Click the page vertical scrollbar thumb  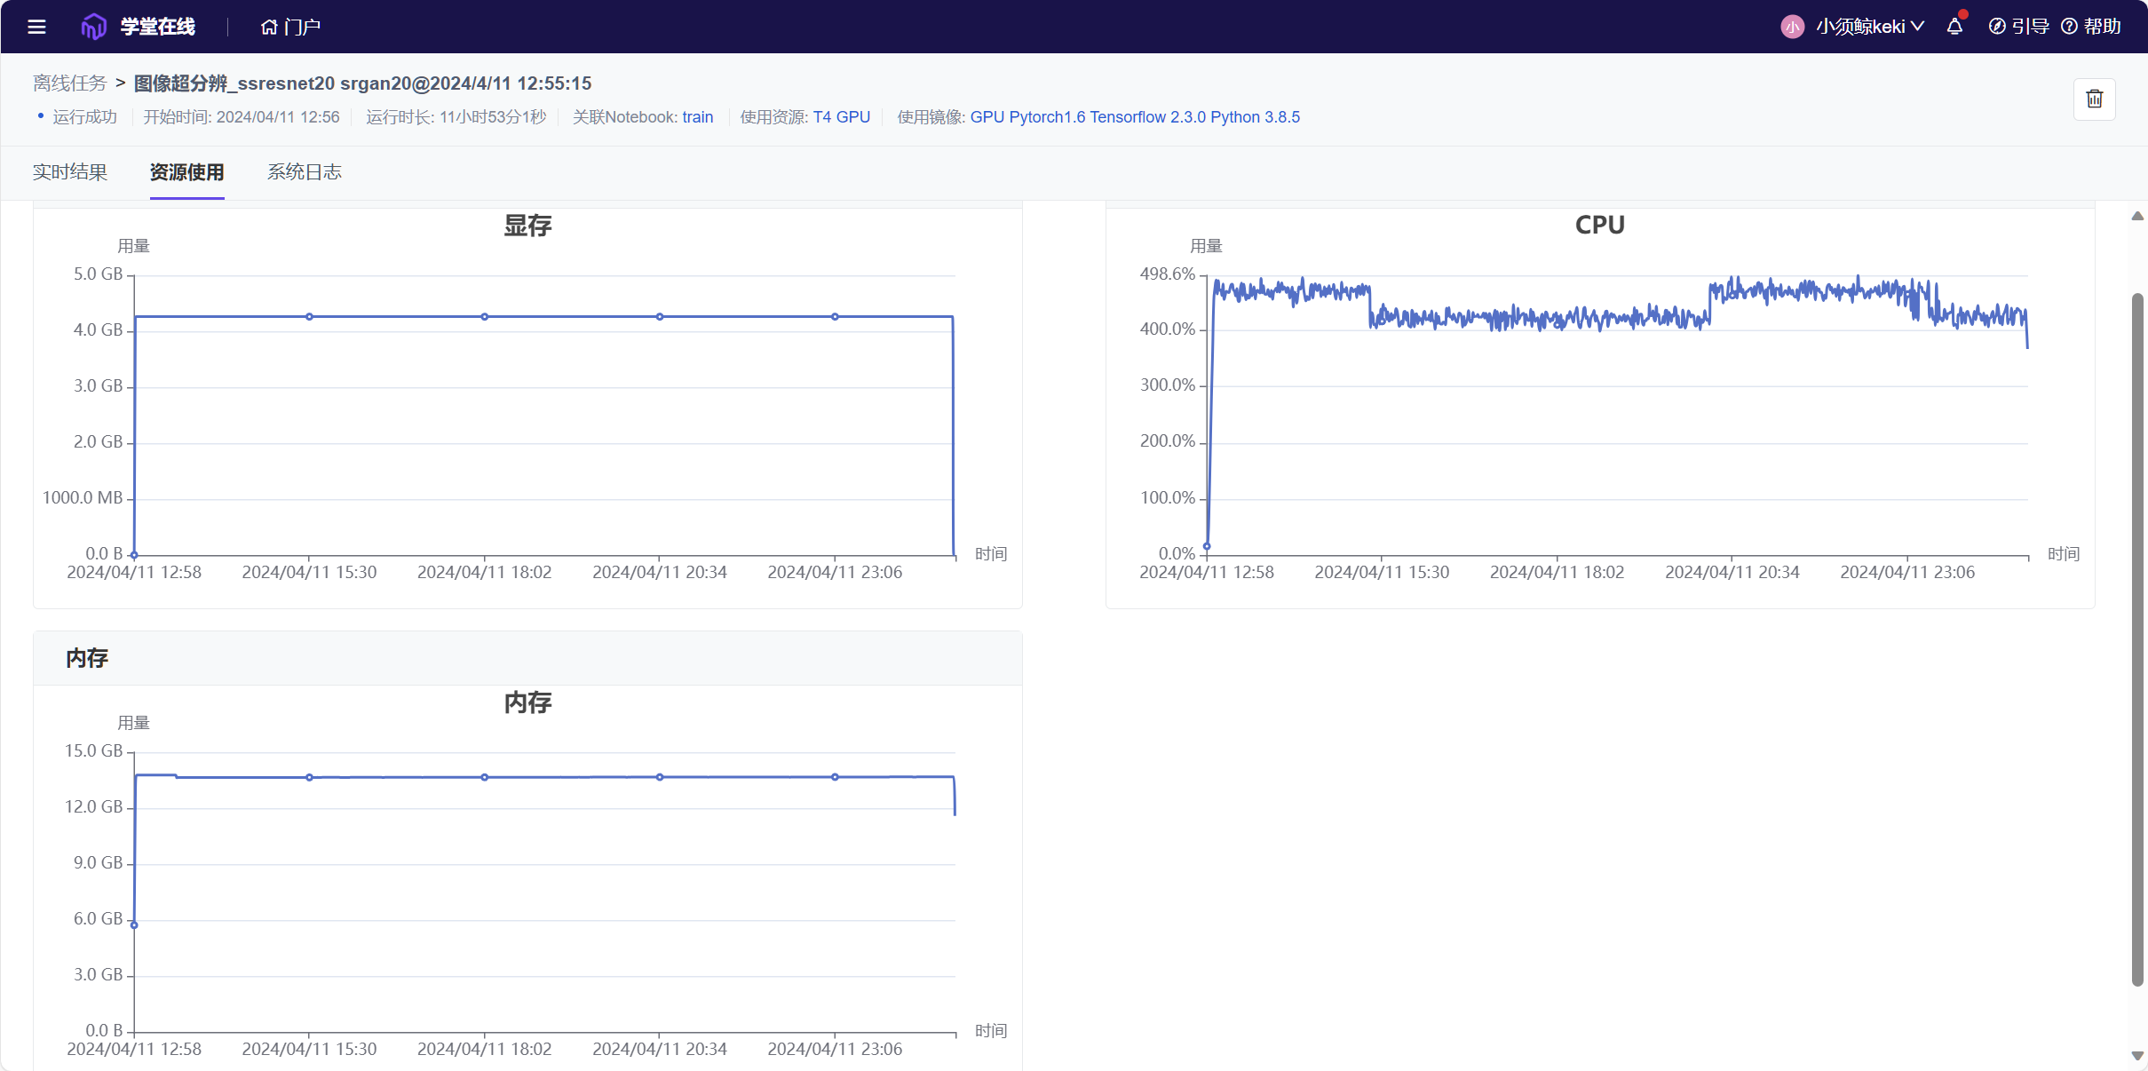[2137, 639]
